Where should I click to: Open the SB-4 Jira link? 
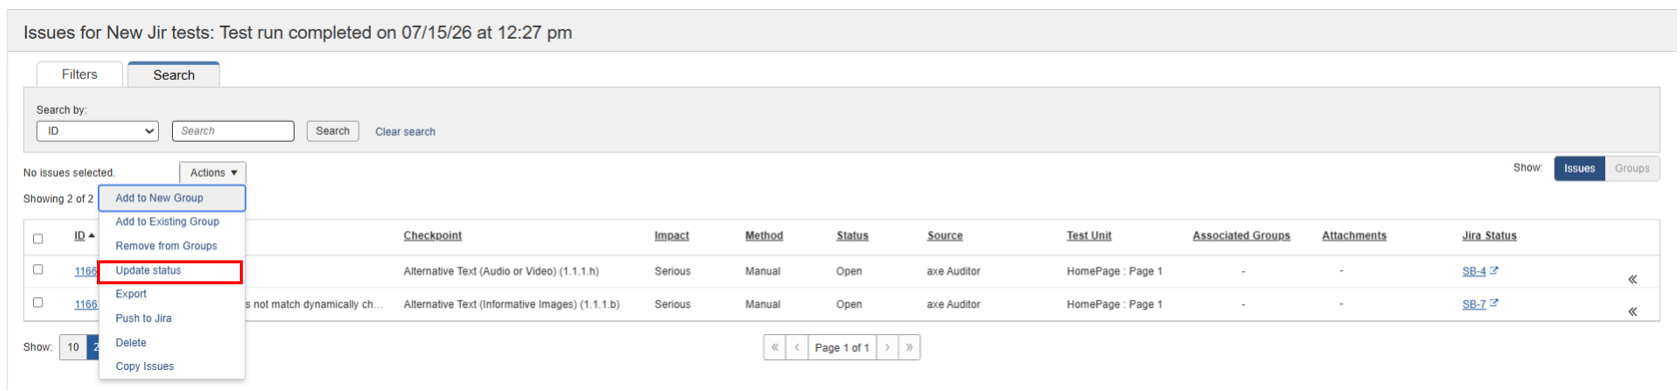[x=1474, y=271]
